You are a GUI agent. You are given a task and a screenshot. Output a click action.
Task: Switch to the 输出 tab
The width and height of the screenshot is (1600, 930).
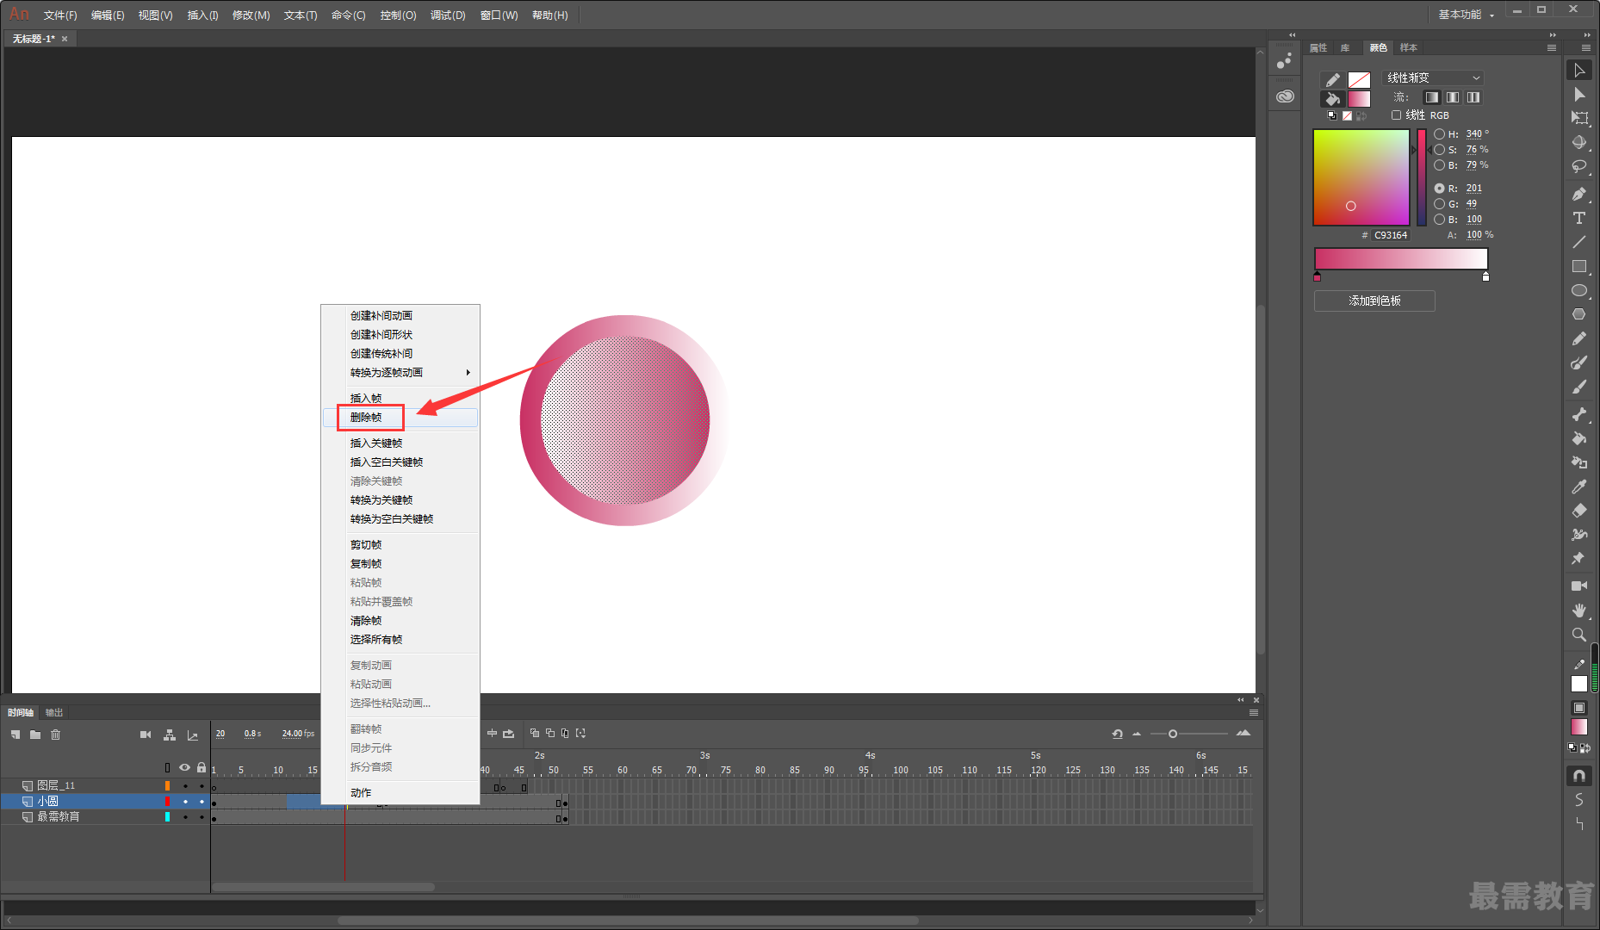coord(54,713)
